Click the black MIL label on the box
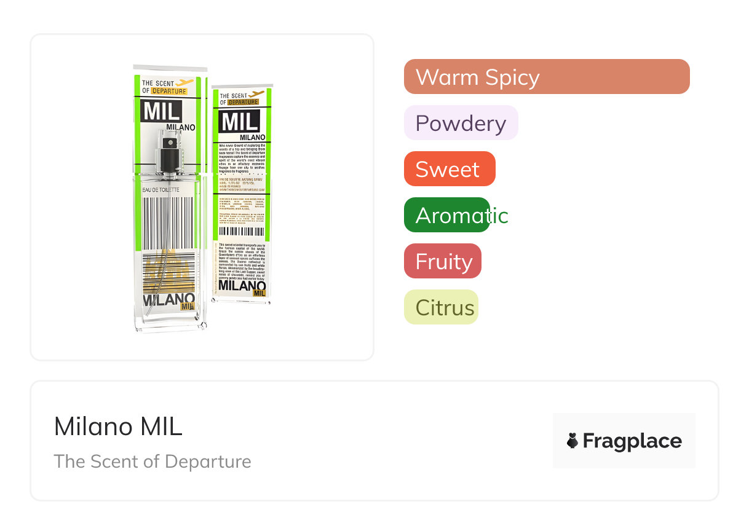The image size is (749, 531). (239, 122)
